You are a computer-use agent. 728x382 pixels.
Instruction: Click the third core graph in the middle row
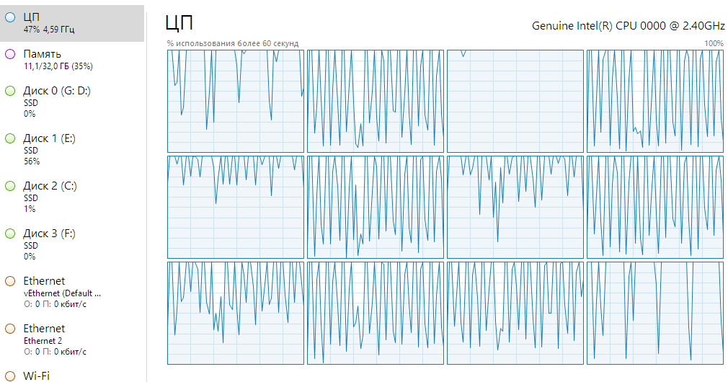(515, 207)
